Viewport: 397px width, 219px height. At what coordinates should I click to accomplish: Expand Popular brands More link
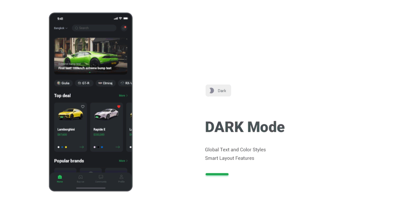tap(123, 161)
